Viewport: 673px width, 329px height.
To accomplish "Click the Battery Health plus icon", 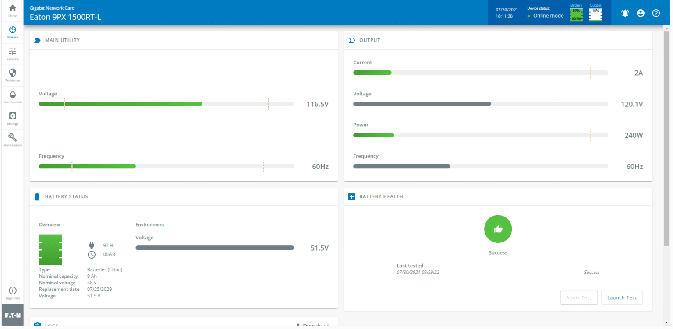I will (352, 196).
